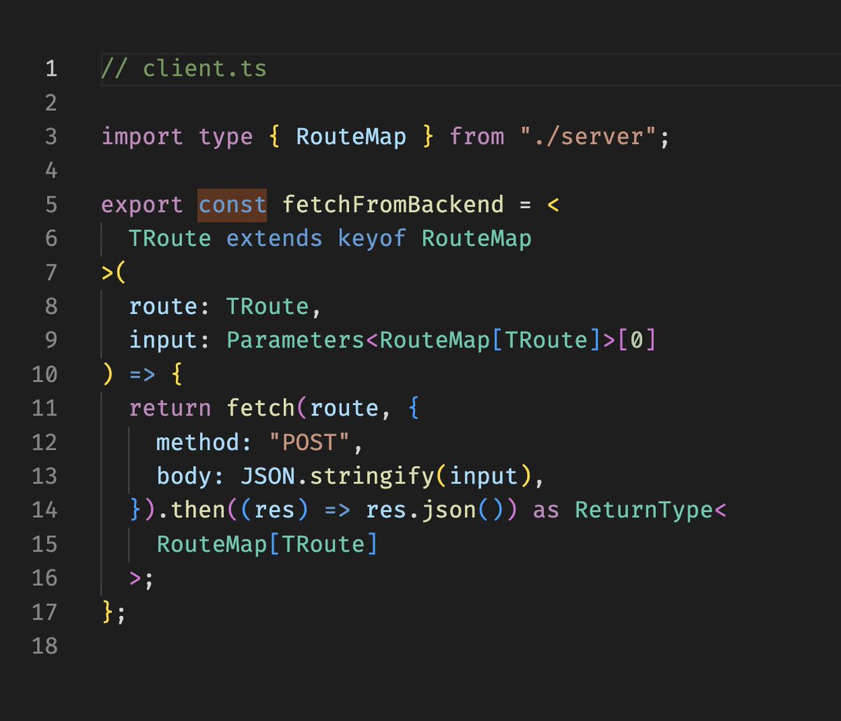Click the 'fetch' call on line 11
The width and height of the screenshot is (841, 721).
tap(261, 408)
